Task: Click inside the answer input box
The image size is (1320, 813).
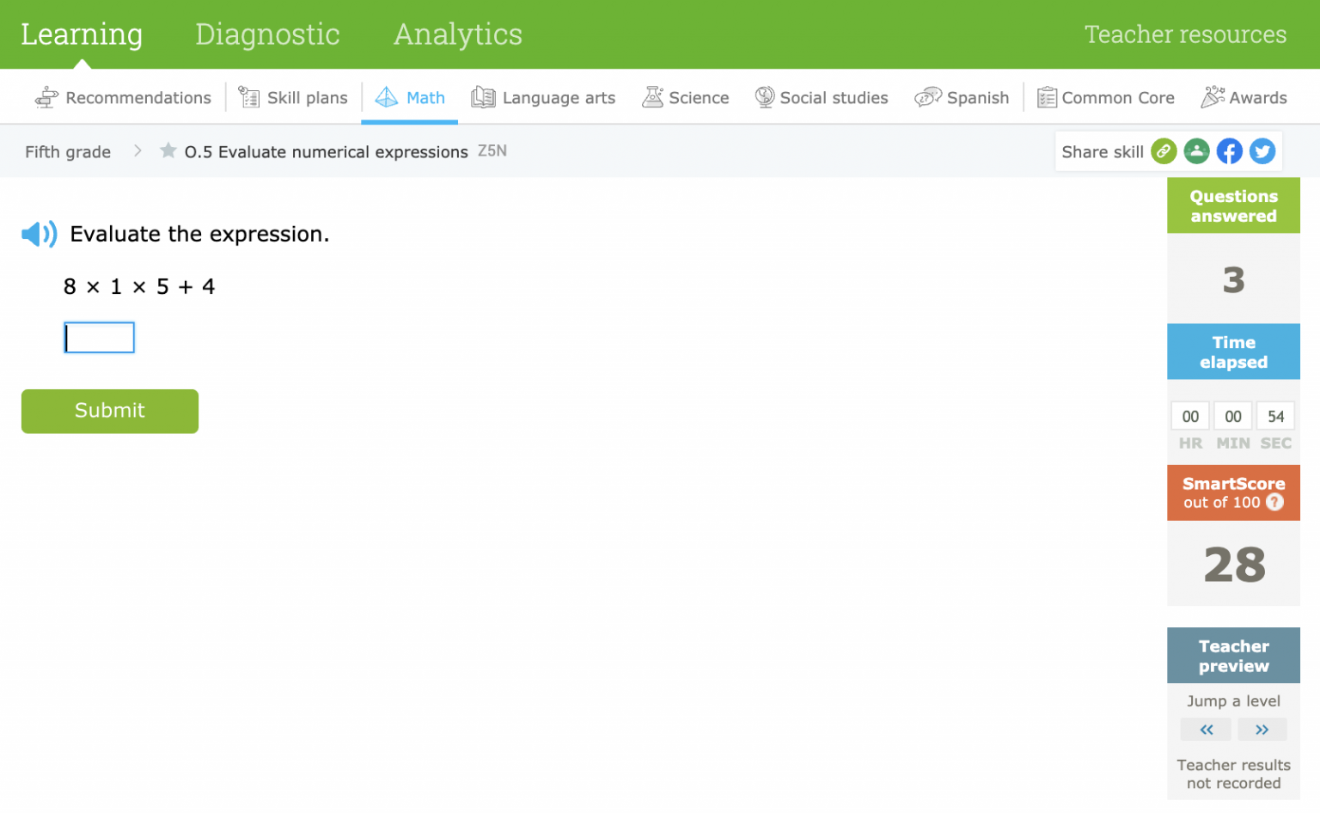Action: tap(99, 337)
